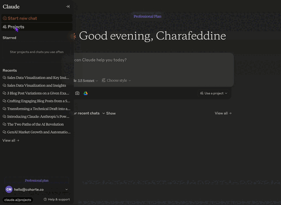The height and width of the screenshot is (205, 281).
Task: Open the Projects page in sidebar
Action: coord(37,27)
